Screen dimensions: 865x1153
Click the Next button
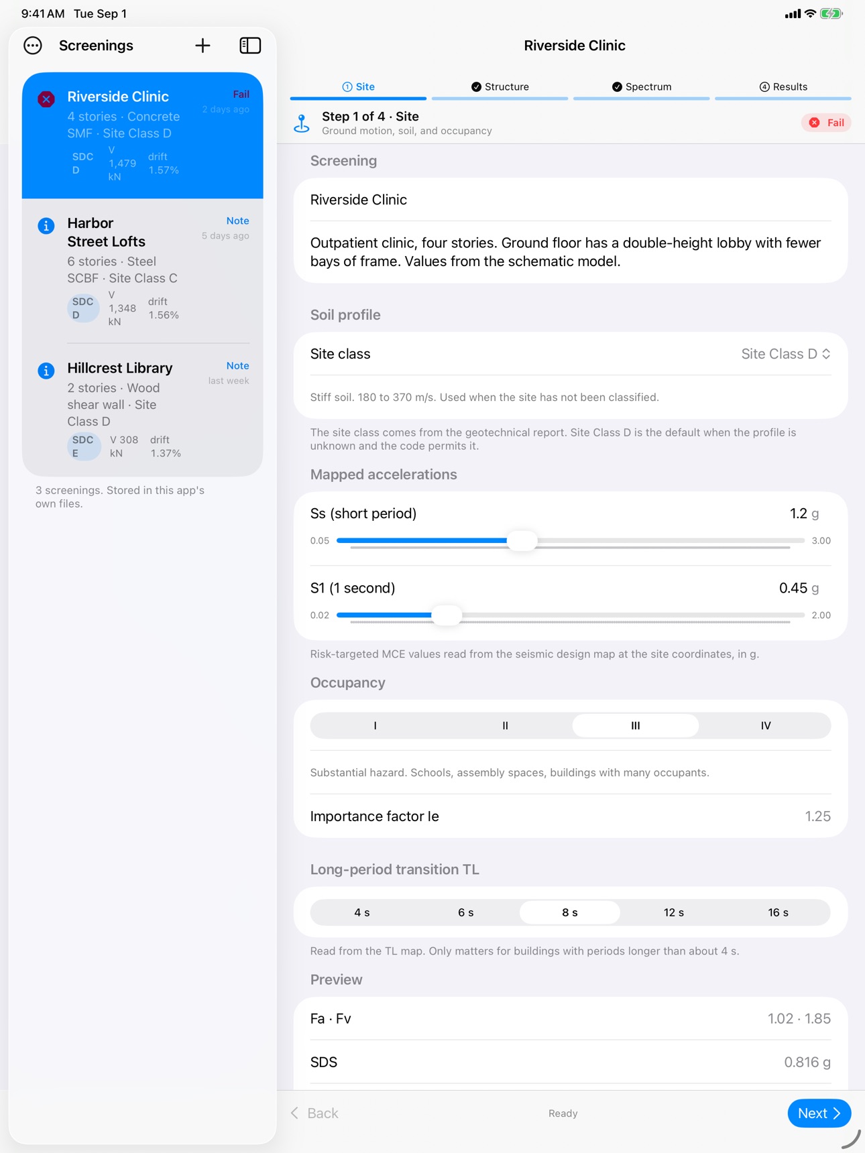[819, 1113]
